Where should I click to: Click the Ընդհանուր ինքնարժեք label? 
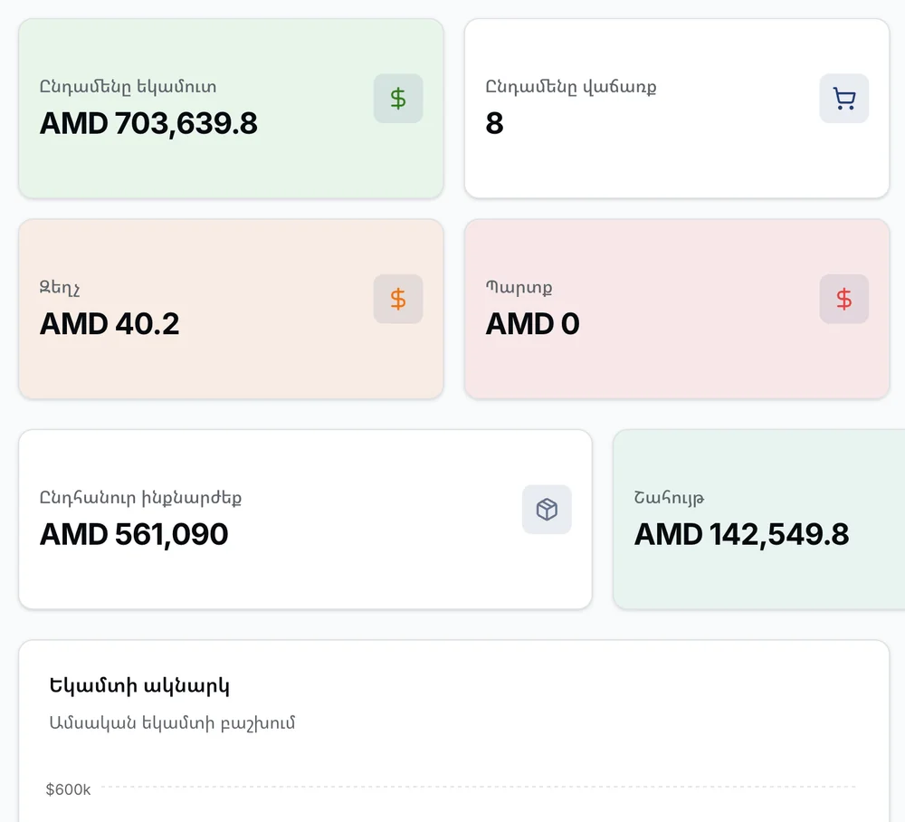click(x=140, y=498)
